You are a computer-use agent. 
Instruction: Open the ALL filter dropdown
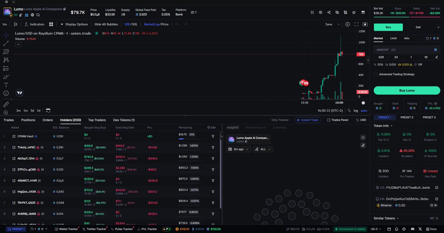(x=263, y=149)
